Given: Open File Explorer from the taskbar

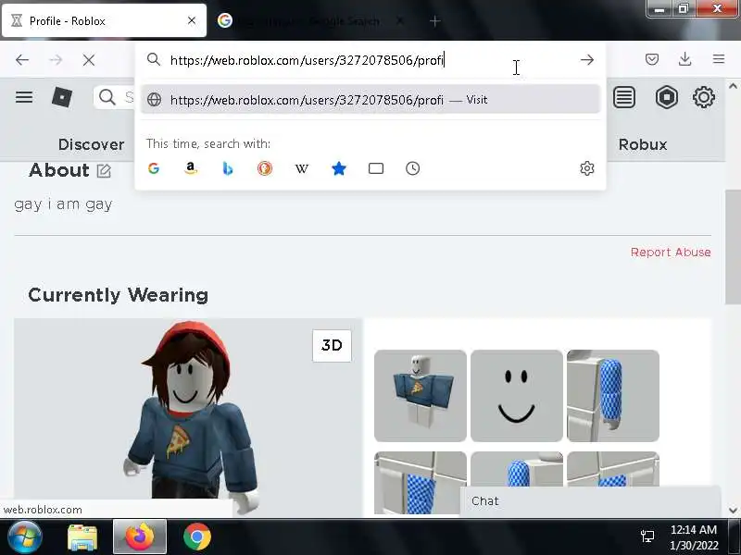Looking at the screenshot, I should point(82,537).
